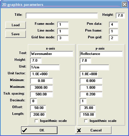Click y-axis Text field showing Reflectance
The height and width of the screenshot is (136, 129).
coord(101,54)
